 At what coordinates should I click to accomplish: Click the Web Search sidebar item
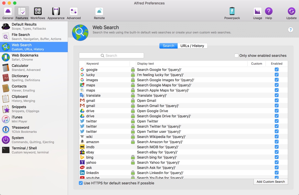(34, 47)
